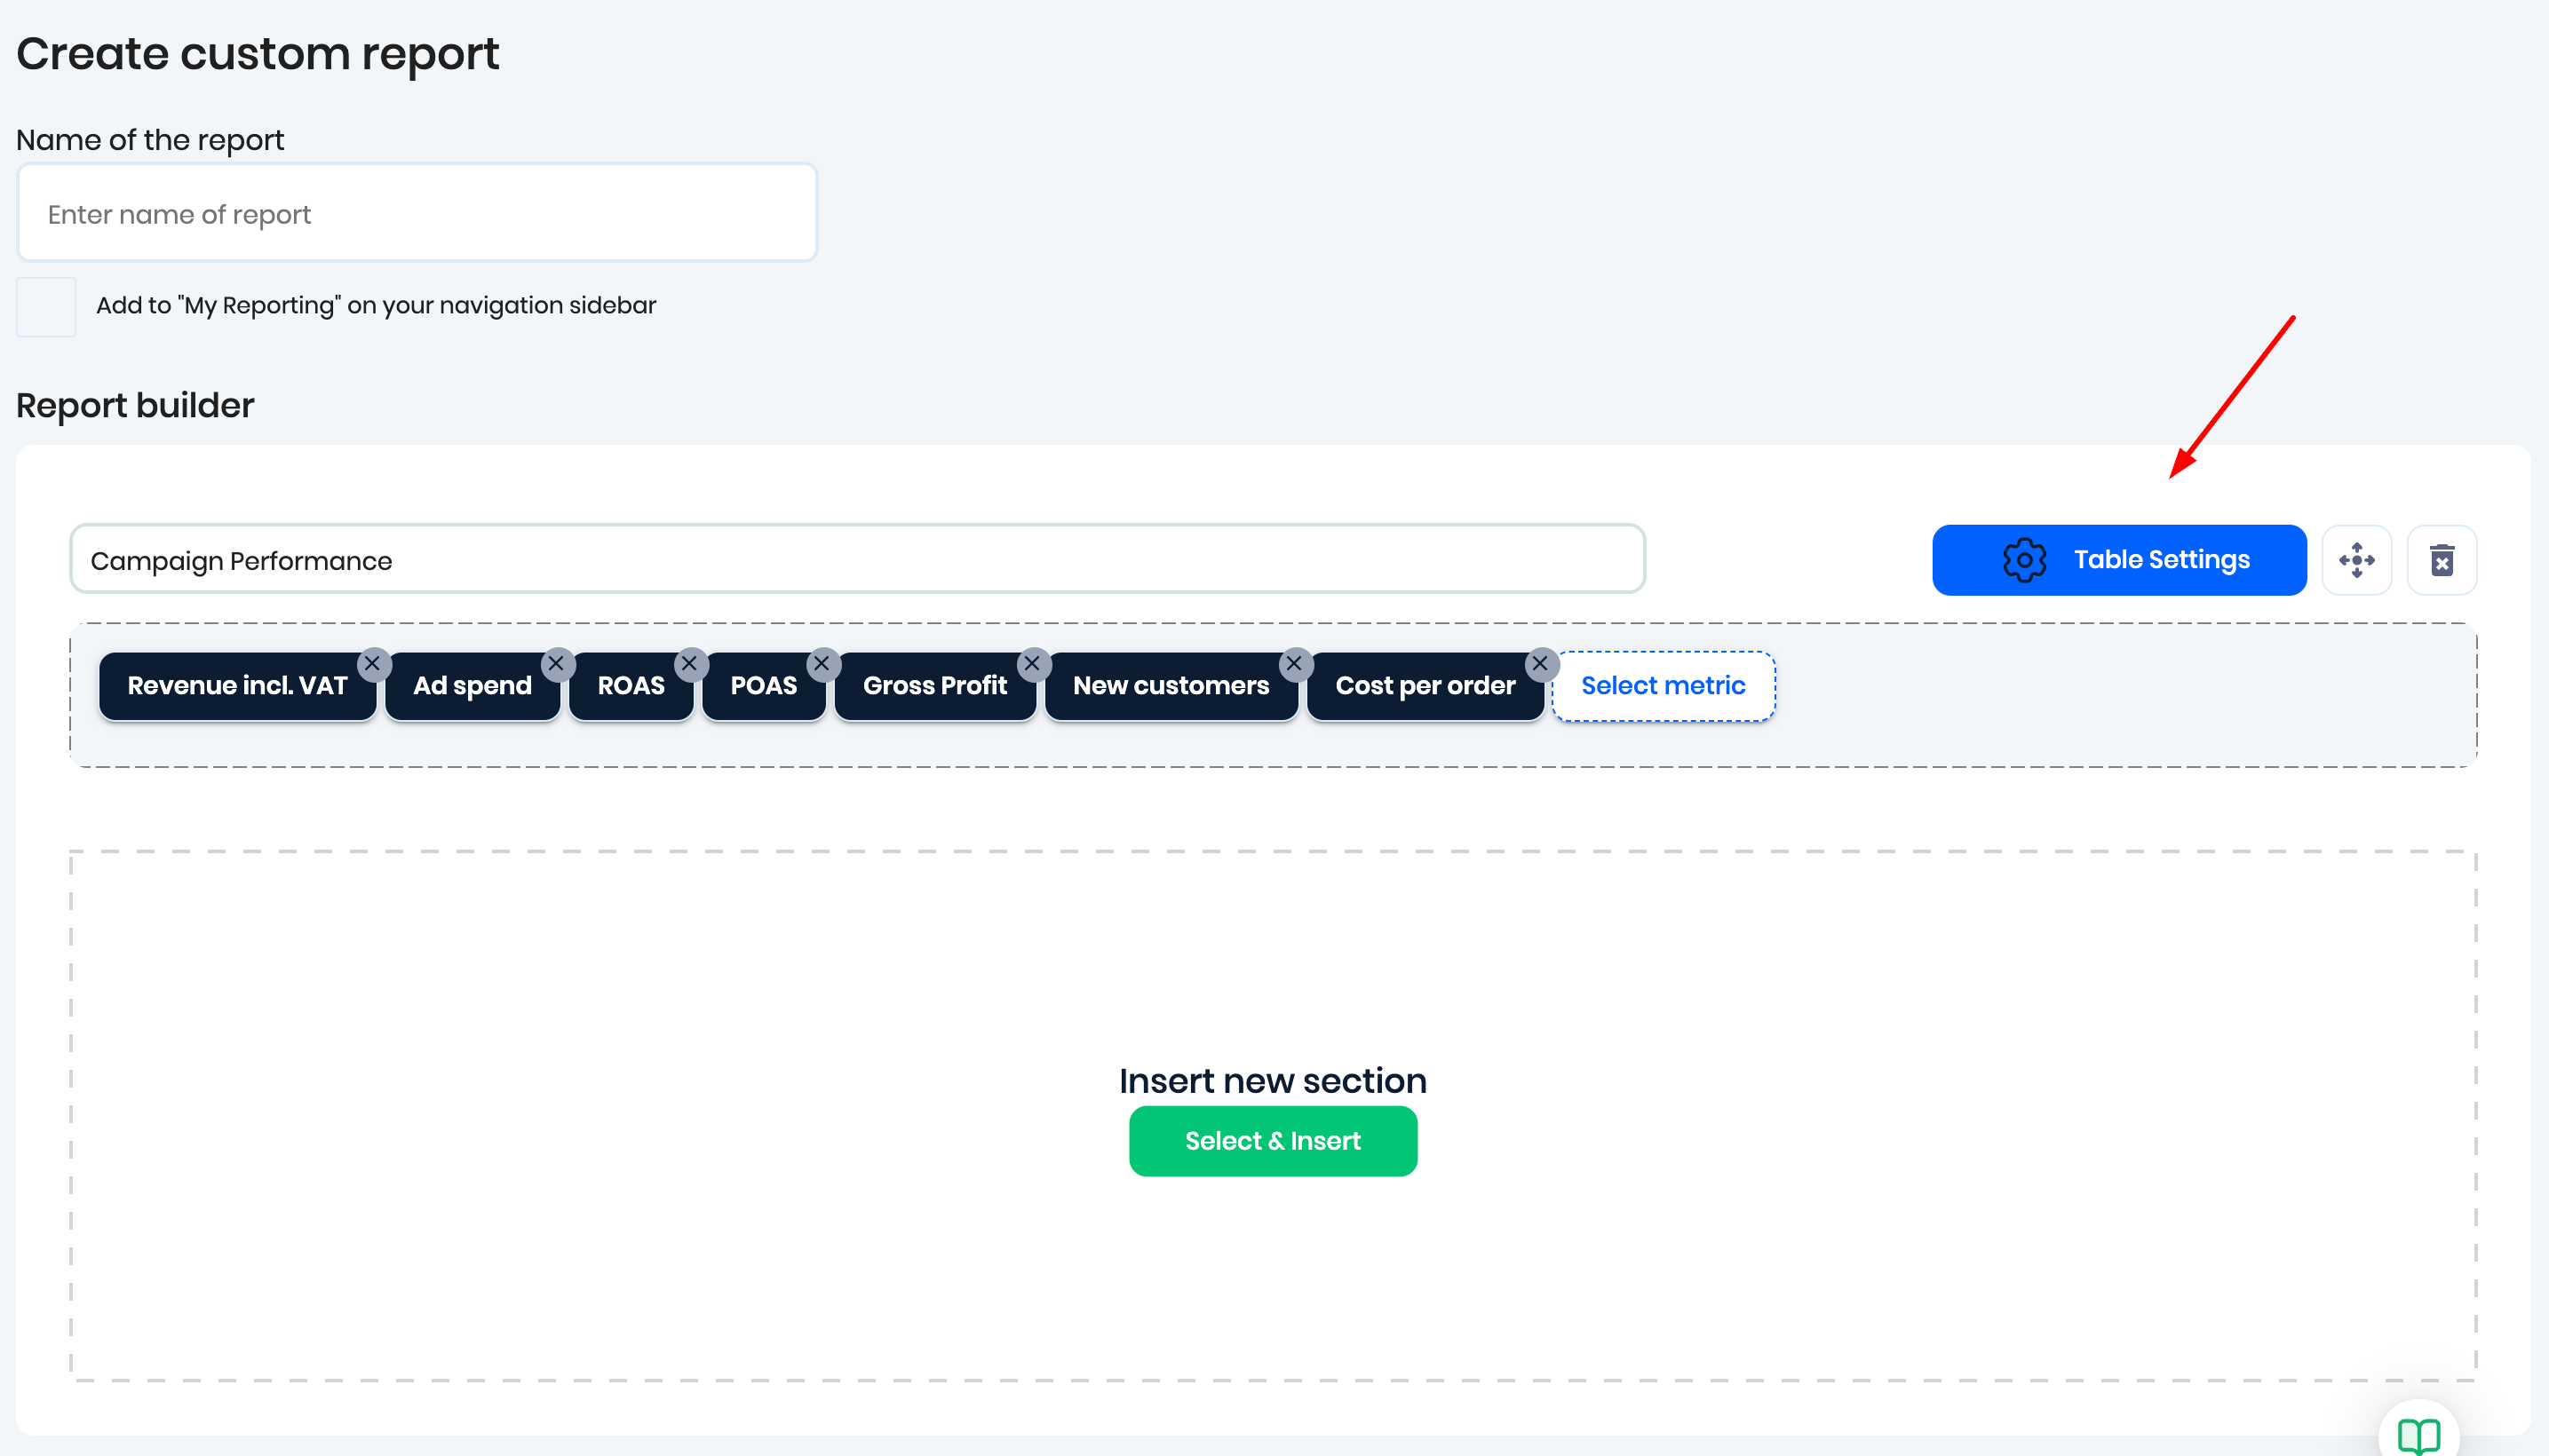Remove the Gross Profit metric
Screen dimensions: 2549x1456
pos(1032,664)
